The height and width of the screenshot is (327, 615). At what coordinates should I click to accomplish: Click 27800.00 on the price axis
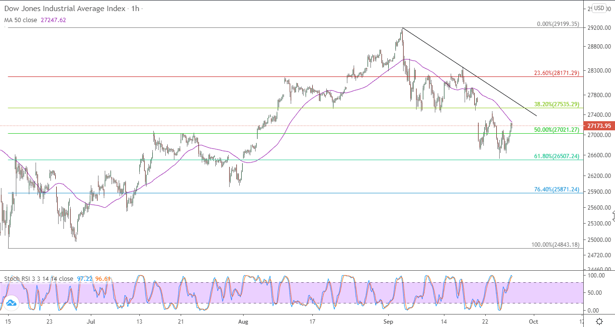[599, 95]
